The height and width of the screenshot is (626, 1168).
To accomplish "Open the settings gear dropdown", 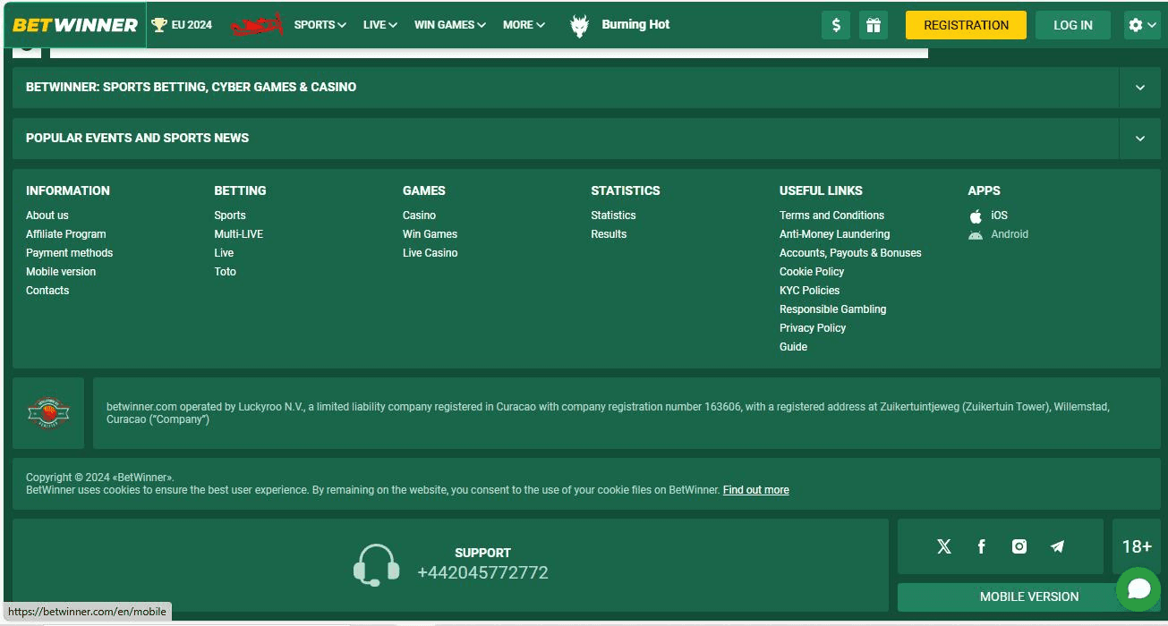I will 1141,25.
